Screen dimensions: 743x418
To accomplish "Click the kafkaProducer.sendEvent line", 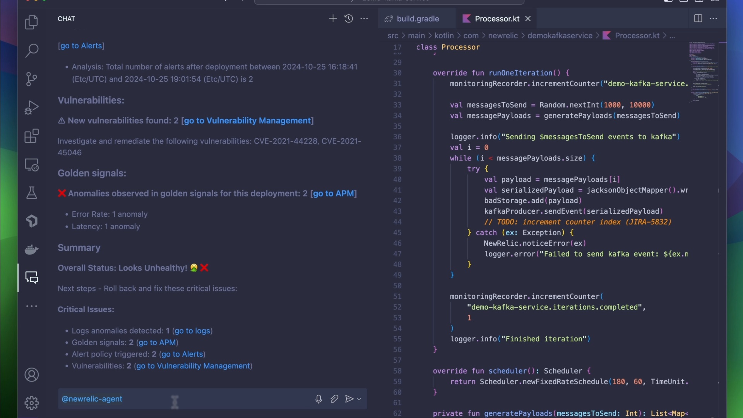I will pos(574,211).
